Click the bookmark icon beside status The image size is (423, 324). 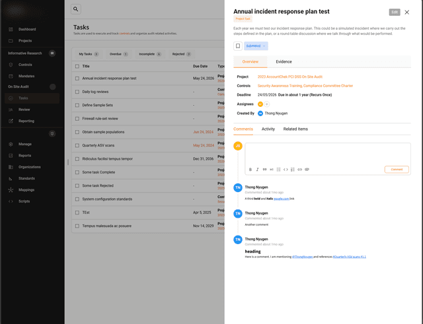coord(238,46)
